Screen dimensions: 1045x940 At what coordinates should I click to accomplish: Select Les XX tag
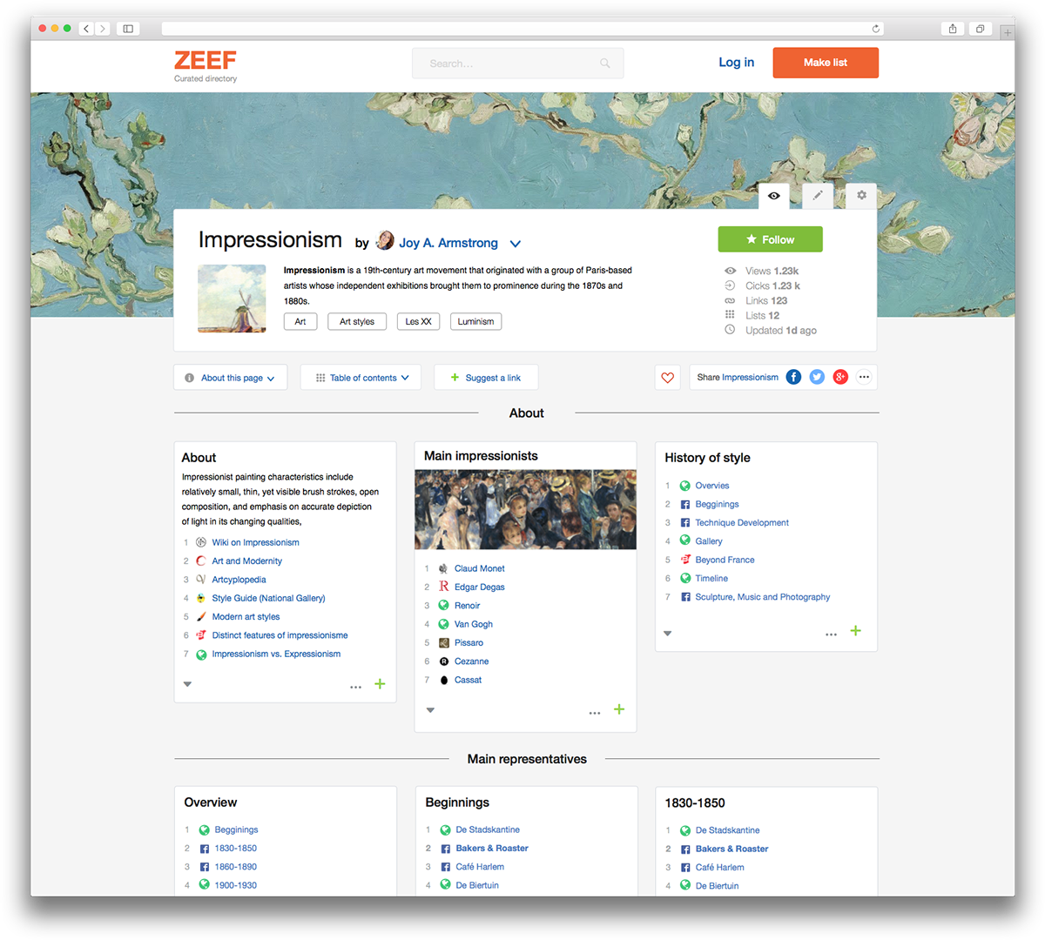coord(418,321)
